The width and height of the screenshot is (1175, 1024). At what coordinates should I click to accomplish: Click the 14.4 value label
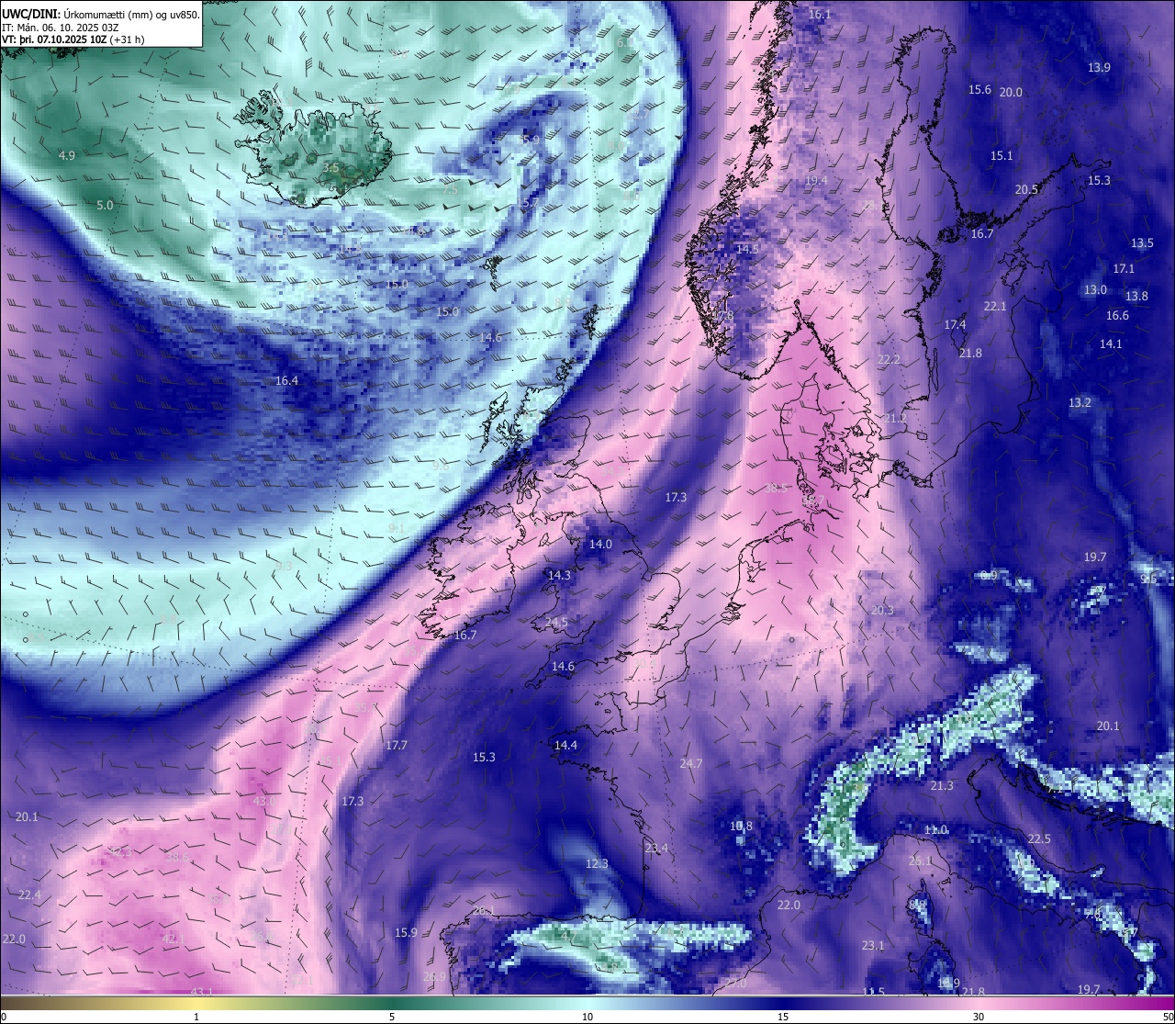click(x=565, y=745)
